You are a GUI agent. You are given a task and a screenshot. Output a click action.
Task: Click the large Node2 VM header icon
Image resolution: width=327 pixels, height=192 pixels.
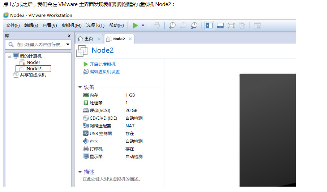(x=82, y=51)
